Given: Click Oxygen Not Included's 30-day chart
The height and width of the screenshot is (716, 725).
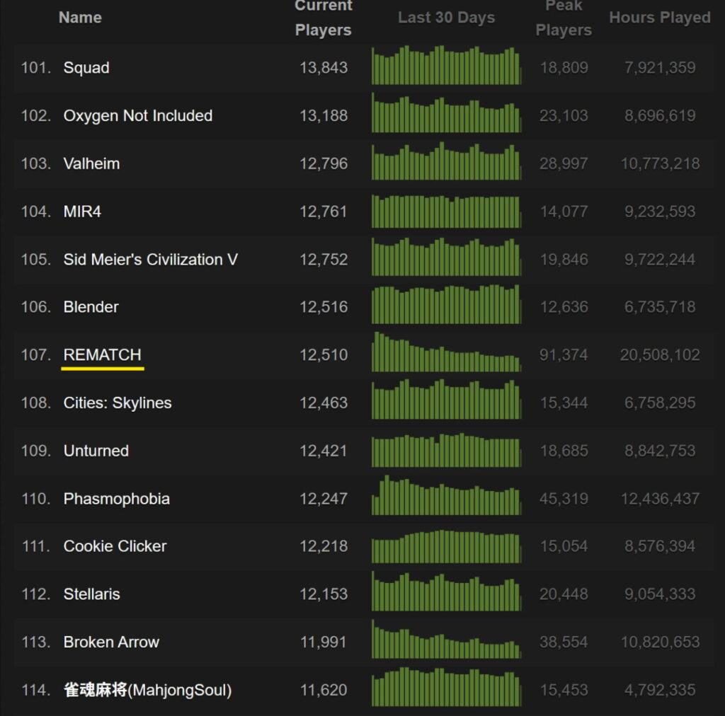Looking at the screenshot, I should coord(446,112).
